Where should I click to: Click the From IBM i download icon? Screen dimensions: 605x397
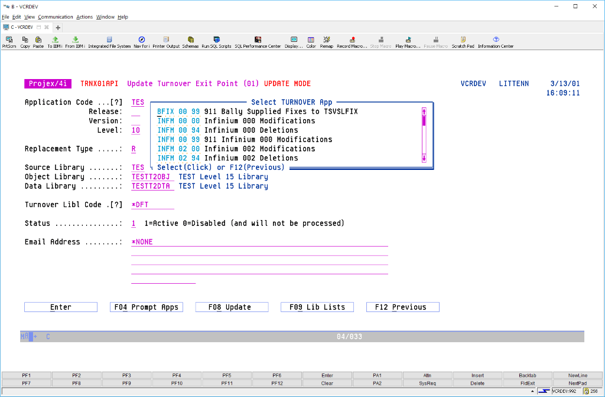(75, 42)
